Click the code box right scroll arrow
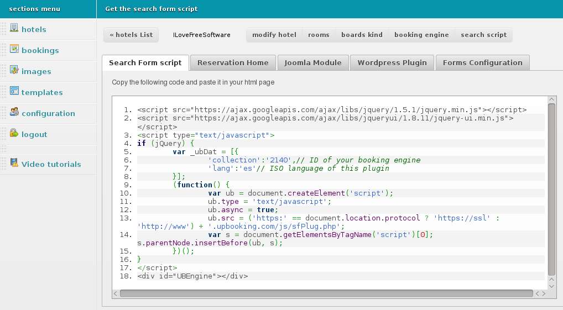563x310 pixels. (544, 293)
